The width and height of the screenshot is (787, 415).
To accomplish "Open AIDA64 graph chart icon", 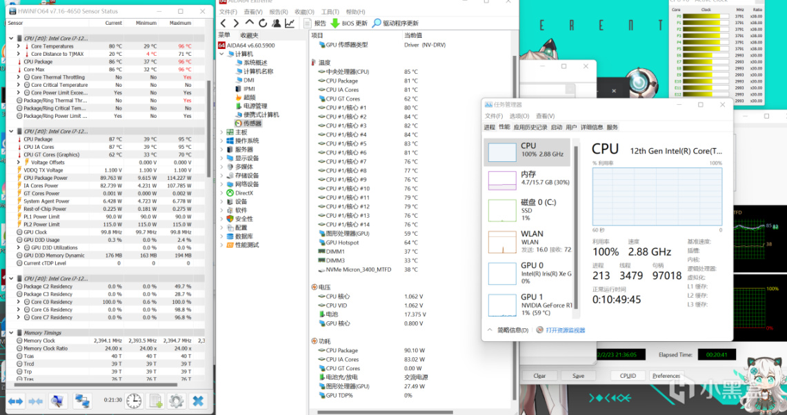I will coord(290,23).
